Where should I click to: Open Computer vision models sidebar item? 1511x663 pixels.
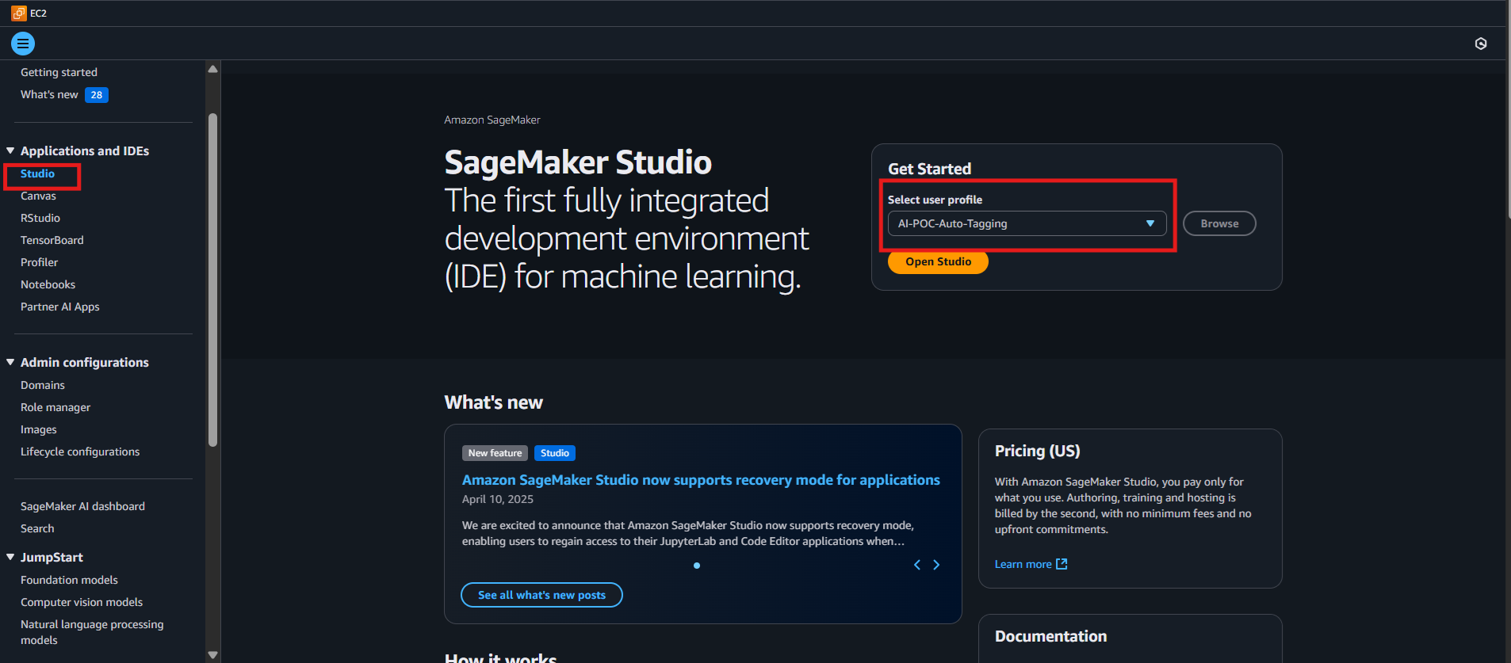coord(82,602)
